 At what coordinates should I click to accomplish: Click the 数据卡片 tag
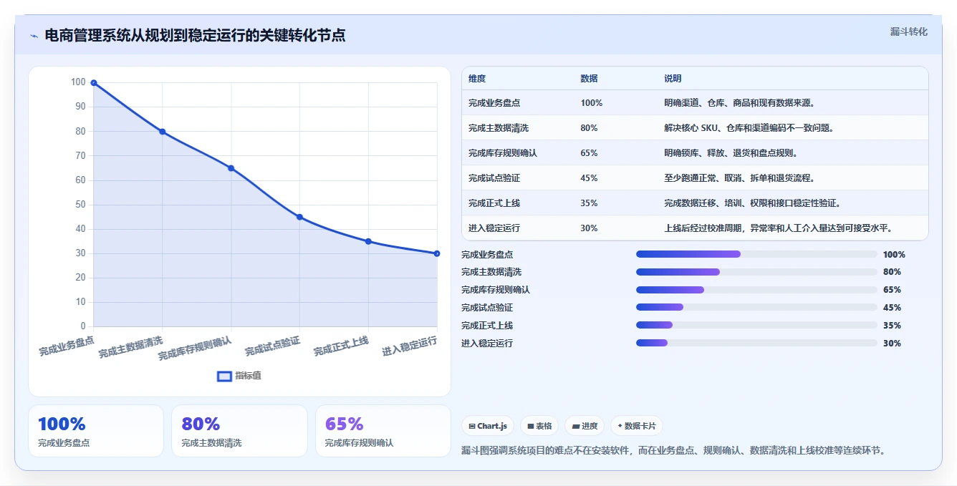[637, 426]
